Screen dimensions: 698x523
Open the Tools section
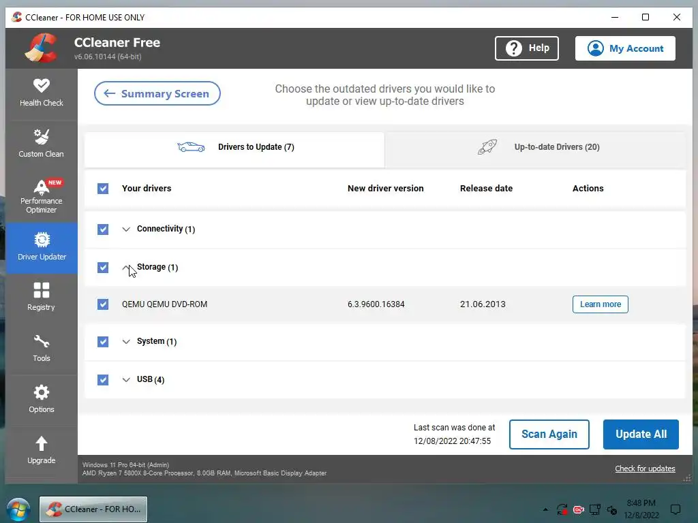click(42, 349)
